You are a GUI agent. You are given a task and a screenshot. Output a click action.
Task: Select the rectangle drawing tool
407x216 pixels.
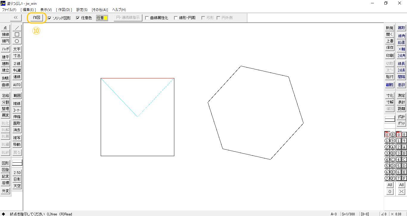click(x=17, y=34)
